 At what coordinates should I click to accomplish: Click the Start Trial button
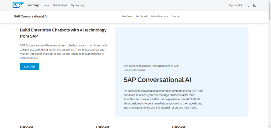[30, 67]
